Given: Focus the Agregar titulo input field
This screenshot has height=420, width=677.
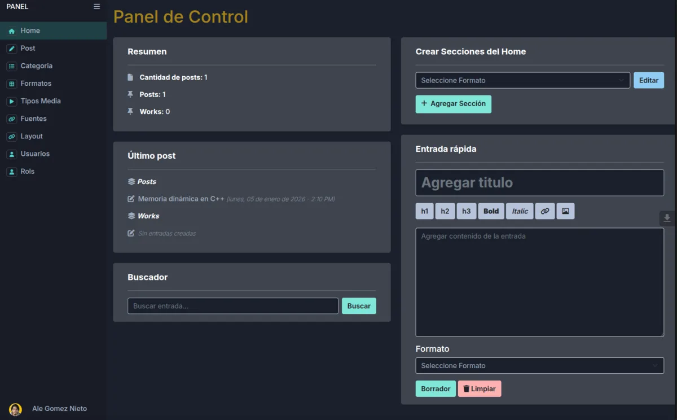Looking at the screenshot, I should (x=539, y=183).
